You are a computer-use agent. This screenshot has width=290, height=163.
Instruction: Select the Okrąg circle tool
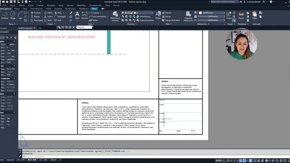point(13,15)
